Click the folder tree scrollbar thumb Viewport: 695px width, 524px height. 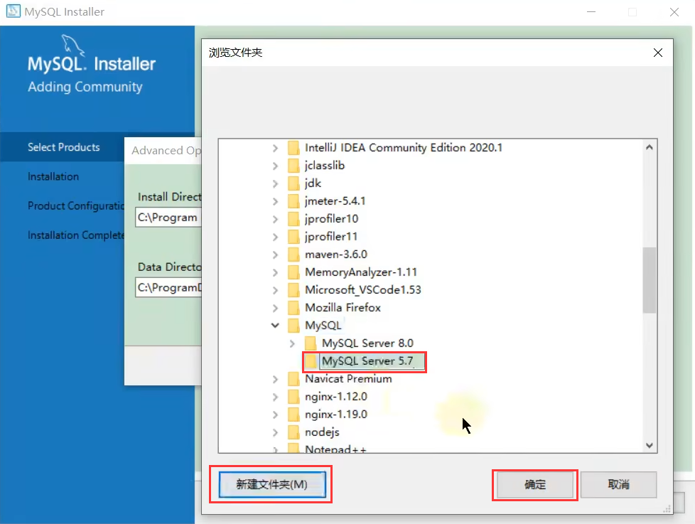click(650, 280)
